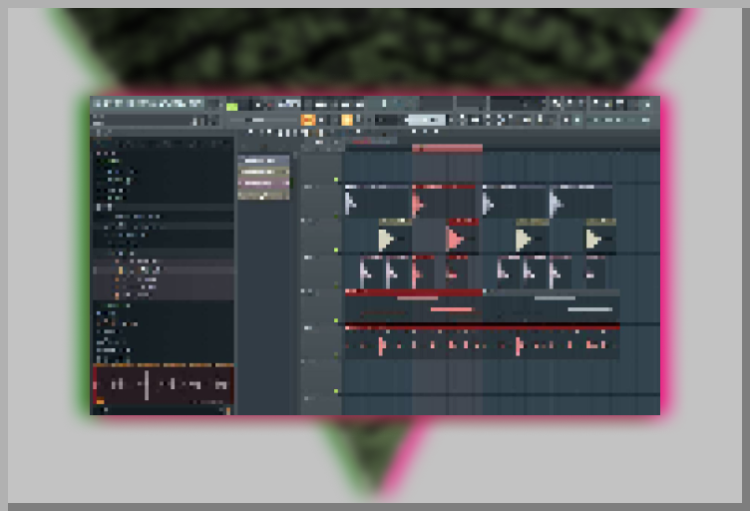This screenshot has width=750, height=511.
Task: Select the pink pattern in the picker list
Action: coord(263,184)
